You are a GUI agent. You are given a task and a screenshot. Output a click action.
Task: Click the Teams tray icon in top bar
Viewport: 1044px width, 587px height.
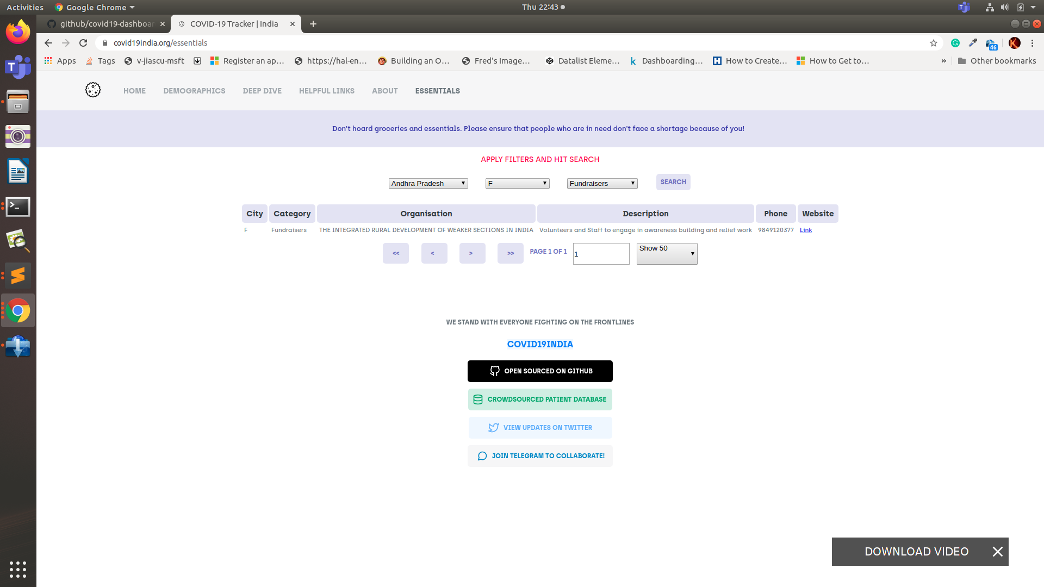pos(964,7)
